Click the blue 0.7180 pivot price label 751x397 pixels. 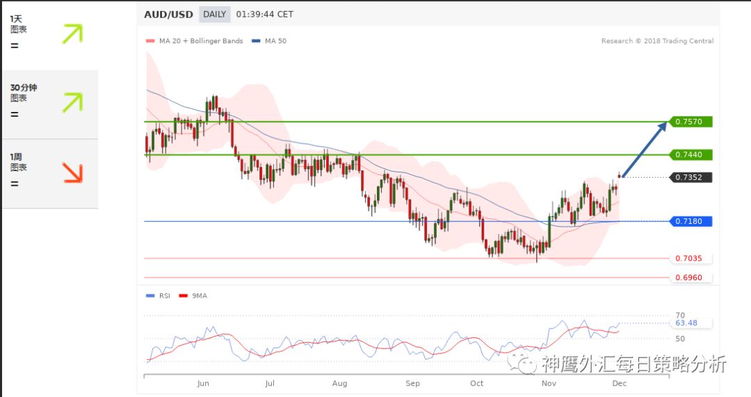tap(693, 221)
